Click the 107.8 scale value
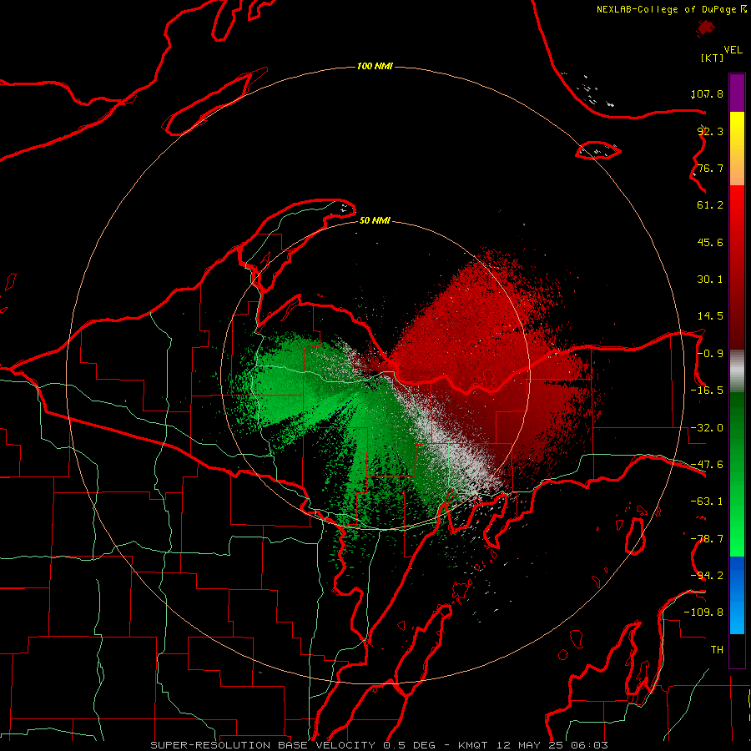This screenshot has height=751, width=751. point(707,93)
